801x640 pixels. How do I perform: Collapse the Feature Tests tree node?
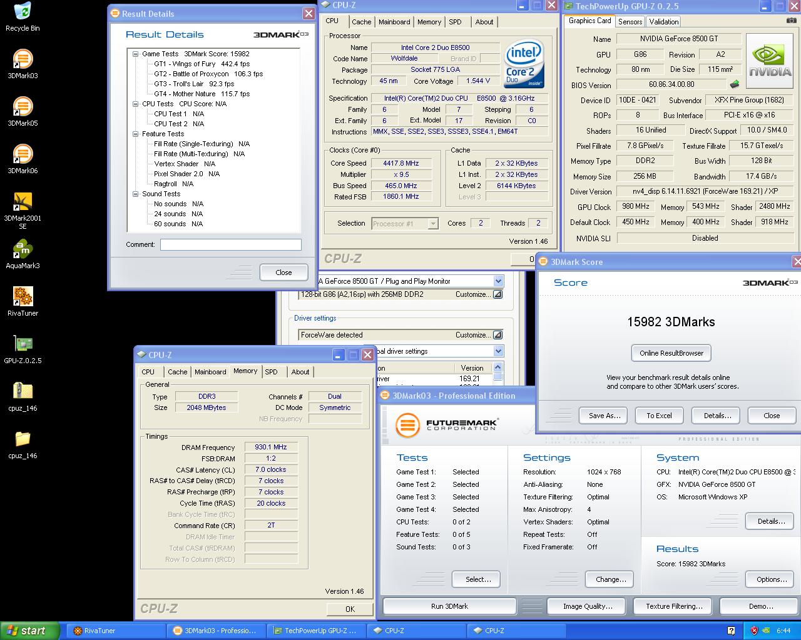(135, 134)
